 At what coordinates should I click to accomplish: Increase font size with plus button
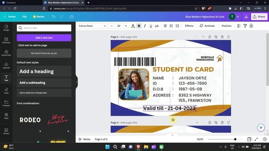click(126, 26)
